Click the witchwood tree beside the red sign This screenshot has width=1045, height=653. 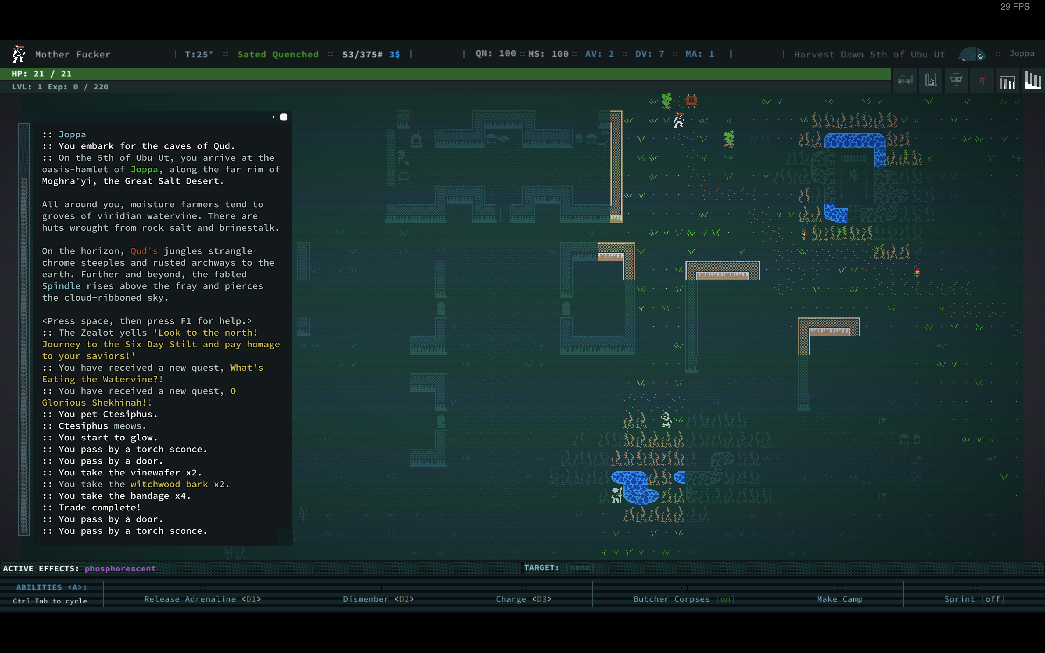coord(666,101)
